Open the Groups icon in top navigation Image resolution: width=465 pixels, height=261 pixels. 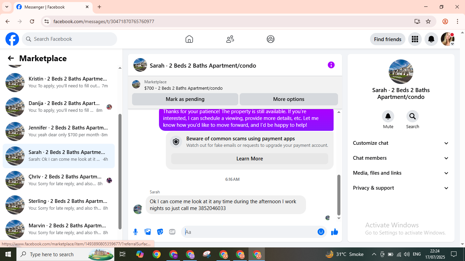tap(271, 39)
